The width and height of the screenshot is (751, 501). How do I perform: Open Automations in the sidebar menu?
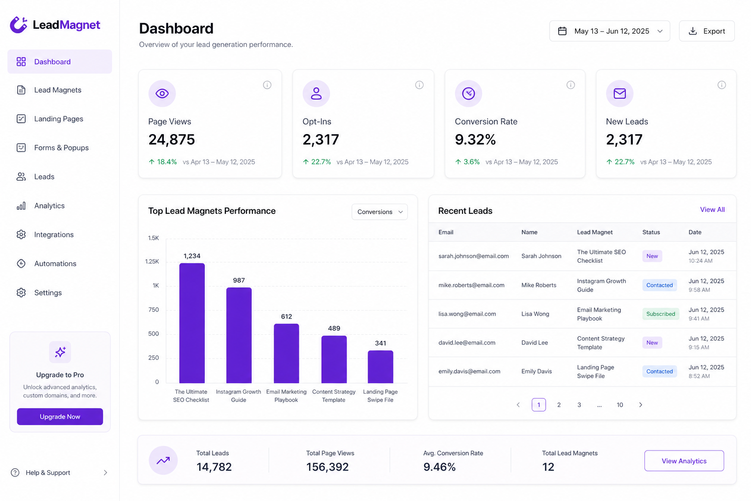coord(60,264)
